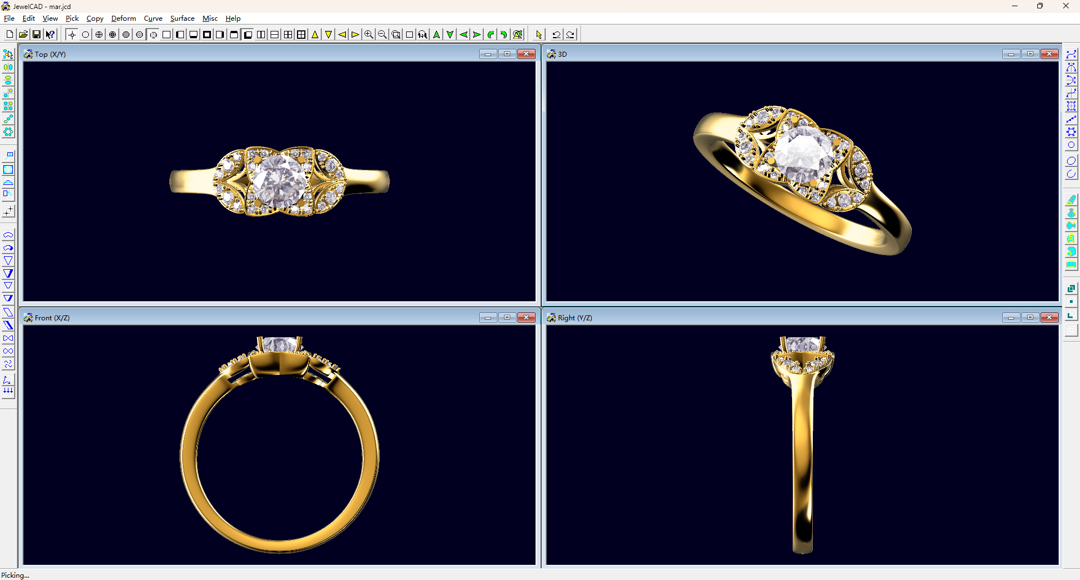The width and height of the screenshot is (1080, 580).
Task: Click the Undo arrow icon
Action: pyautogui.click(x=556, y=34)
